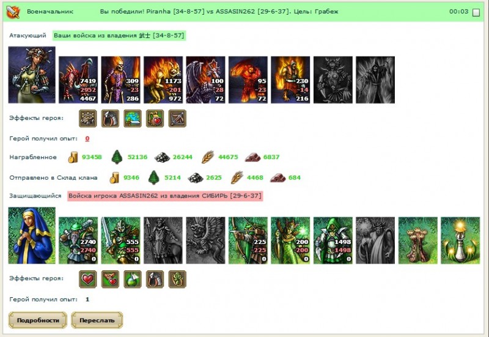Select the dwarf unit with 2740 troops
The height and width of the screenshot is (337, 489).
point(78,240)
